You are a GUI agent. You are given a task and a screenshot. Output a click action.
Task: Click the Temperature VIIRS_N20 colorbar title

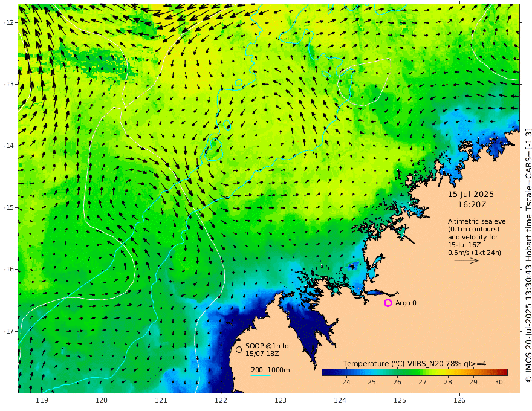[414, 363]
